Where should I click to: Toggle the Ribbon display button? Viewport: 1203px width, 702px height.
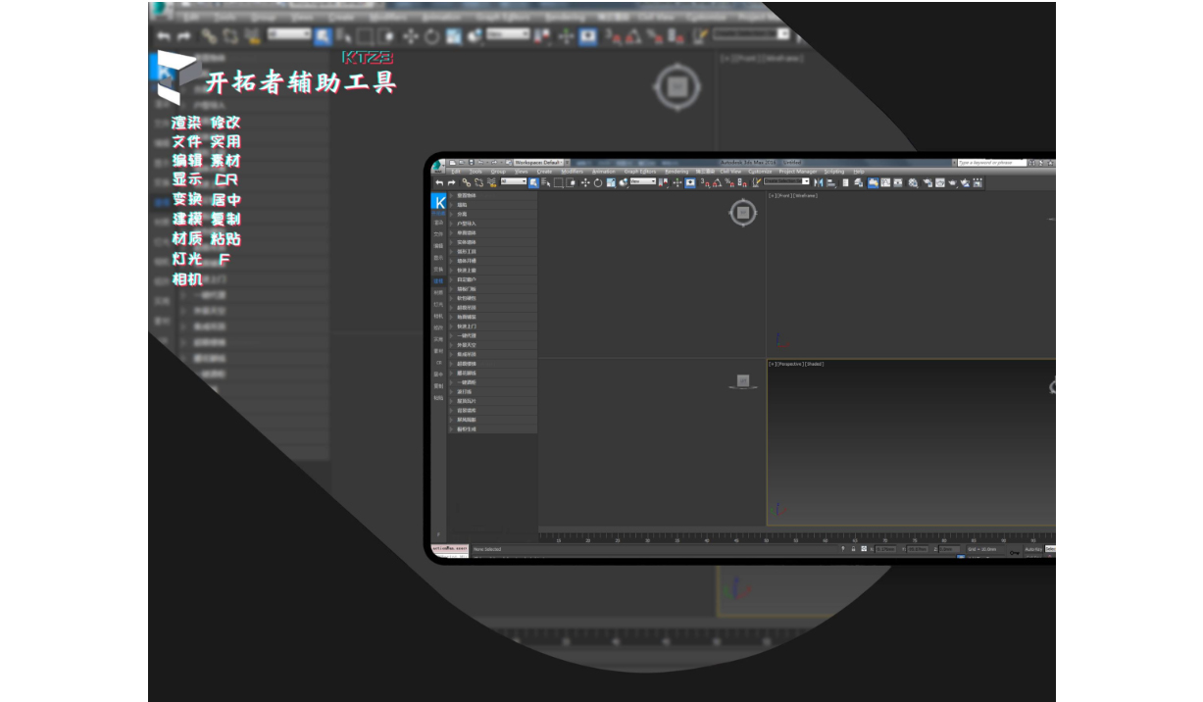873,182
